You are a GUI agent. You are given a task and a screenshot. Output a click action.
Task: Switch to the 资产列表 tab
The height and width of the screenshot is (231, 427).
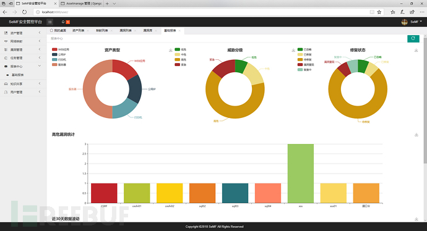coord(78,31)
